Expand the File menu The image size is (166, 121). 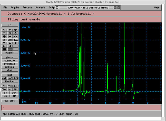coord(5,8)
